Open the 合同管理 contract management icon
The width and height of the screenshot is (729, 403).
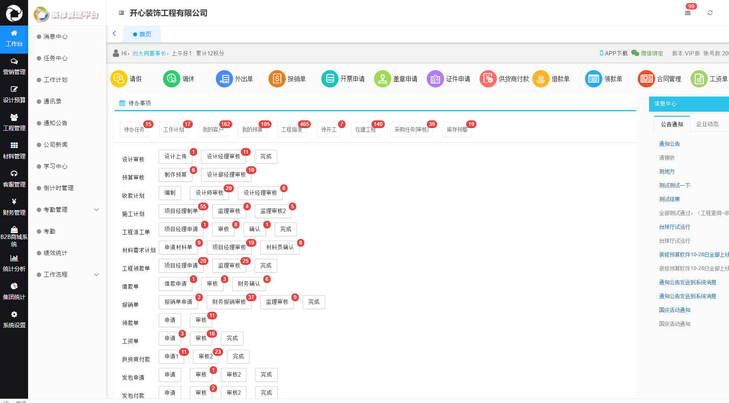pos(646,79)
